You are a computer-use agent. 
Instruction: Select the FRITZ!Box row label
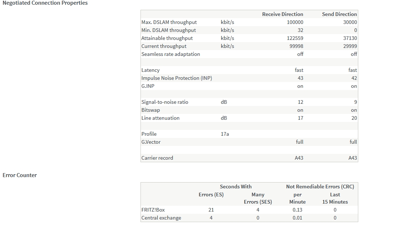[x=153, y=210]
